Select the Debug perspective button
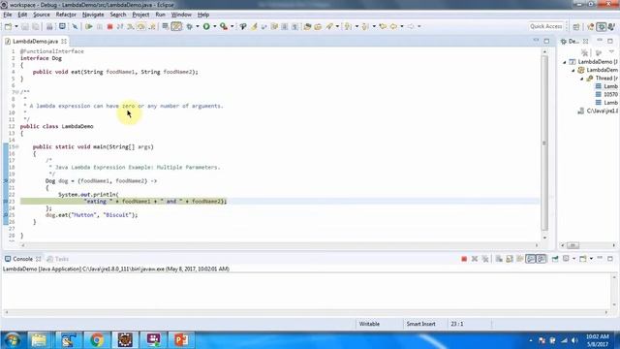The width and height of the screenshot is (620, 349). click(602, 26)
